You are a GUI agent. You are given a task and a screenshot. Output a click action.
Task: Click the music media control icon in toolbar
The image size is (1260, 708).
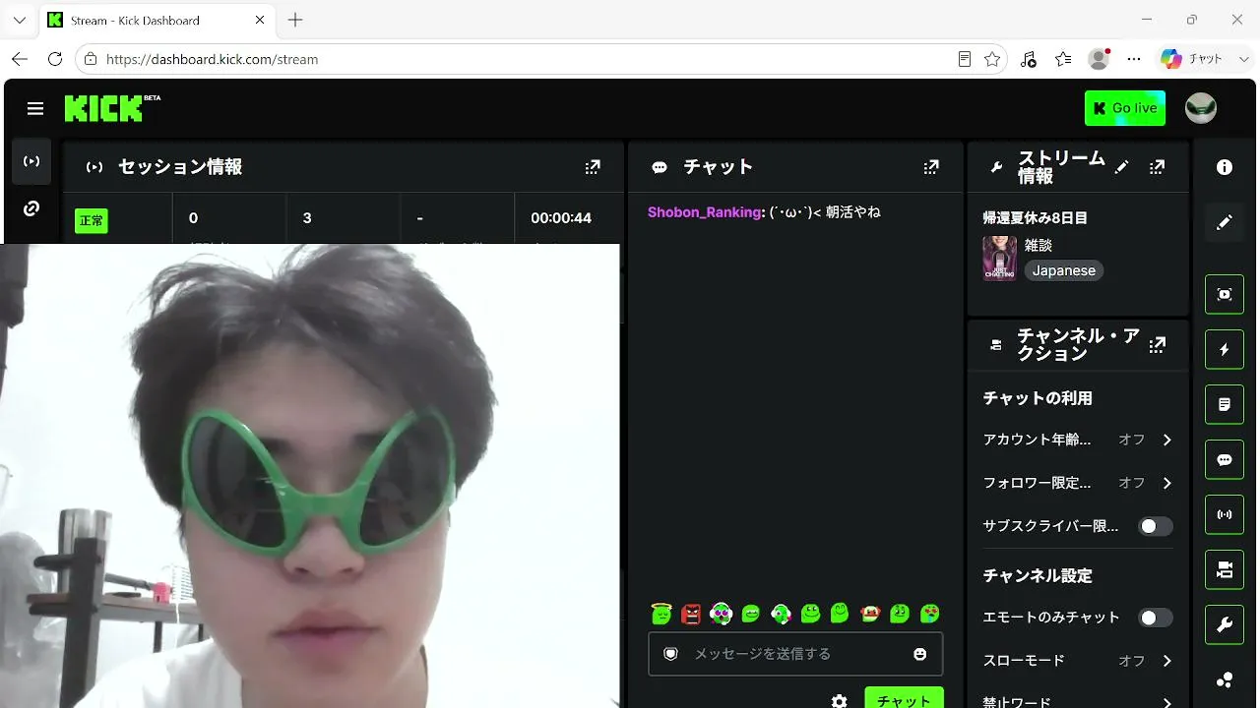pyautogui.click(x=1029, y=59)
